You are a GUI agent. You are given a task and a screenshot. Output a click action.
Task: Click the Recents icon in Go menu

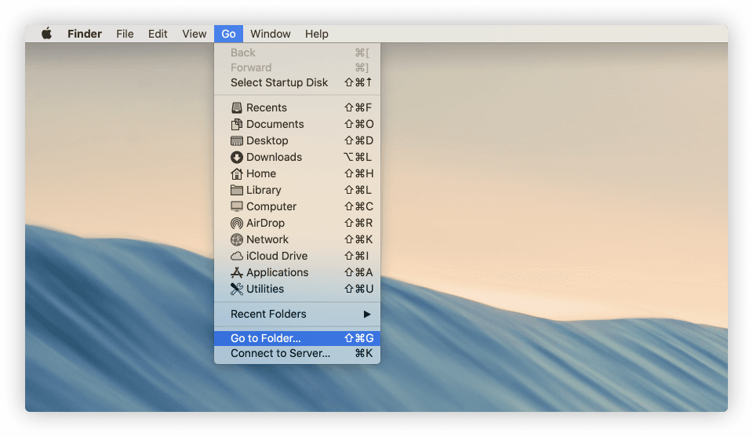click(x=237, y=108)
